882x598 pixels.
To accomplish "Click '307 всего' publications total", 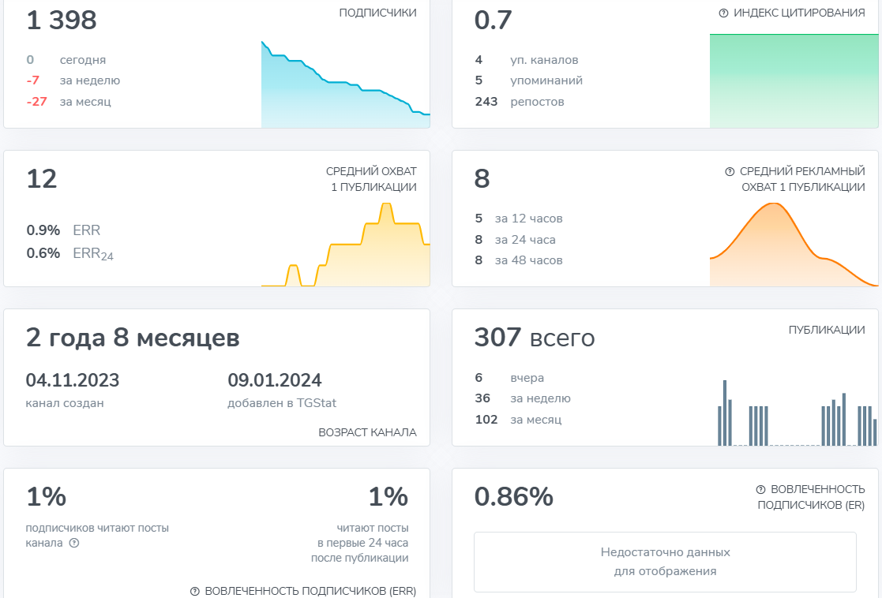I will click(x=535, y=338).
